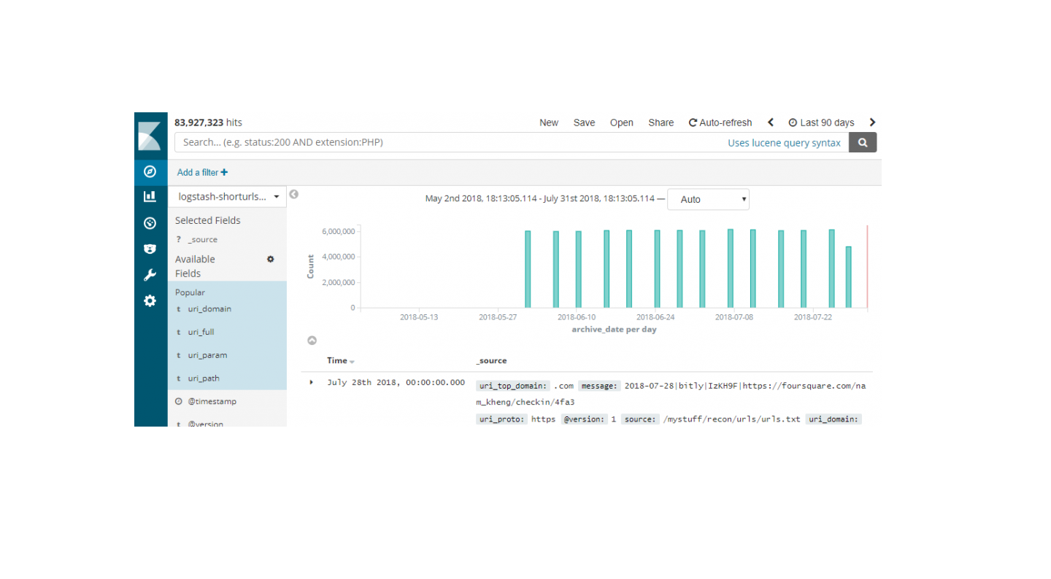Open the Timelion mask icon
The width and height of the screenshot is (1051, 579).
[150, 249]
